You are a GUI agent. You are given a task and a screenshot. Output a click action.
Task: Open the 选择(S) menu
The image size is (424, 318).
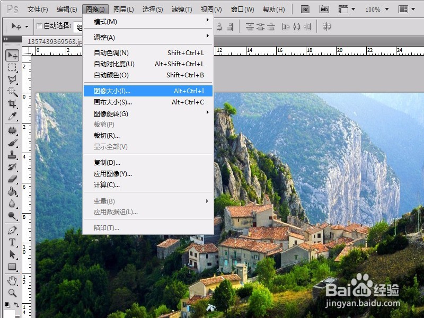pos(153,10)
